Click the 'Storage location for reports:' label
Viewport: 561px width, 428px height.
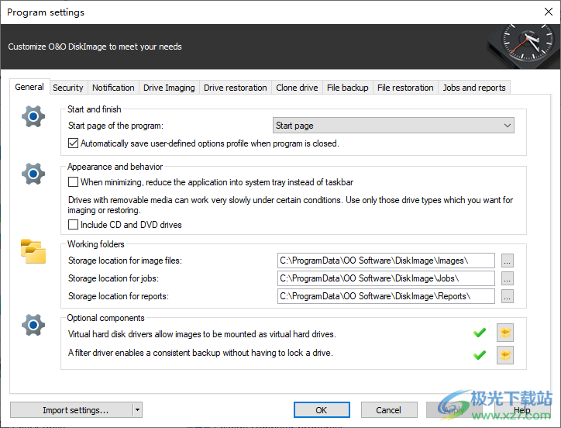pos(118,296)
